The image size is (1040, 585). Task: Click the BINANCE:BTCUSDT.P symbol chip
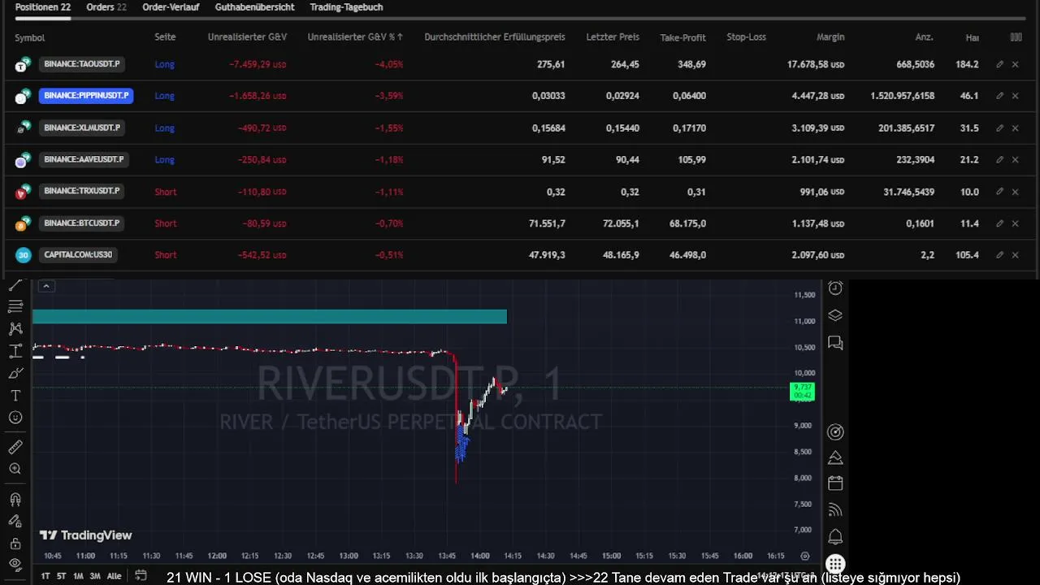82,223
